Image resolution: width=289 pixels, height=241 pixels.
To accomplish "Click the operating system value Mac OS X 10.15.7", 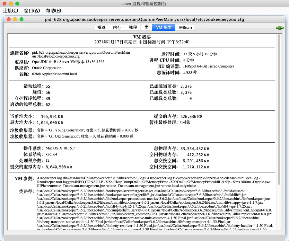I will pos(60,148).
